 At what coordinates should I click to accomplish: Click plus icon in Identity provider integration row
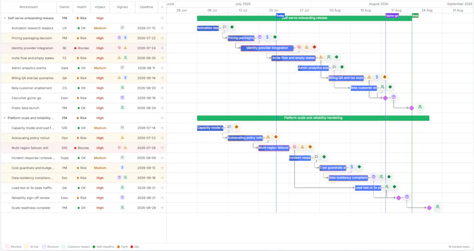(162, 48)
